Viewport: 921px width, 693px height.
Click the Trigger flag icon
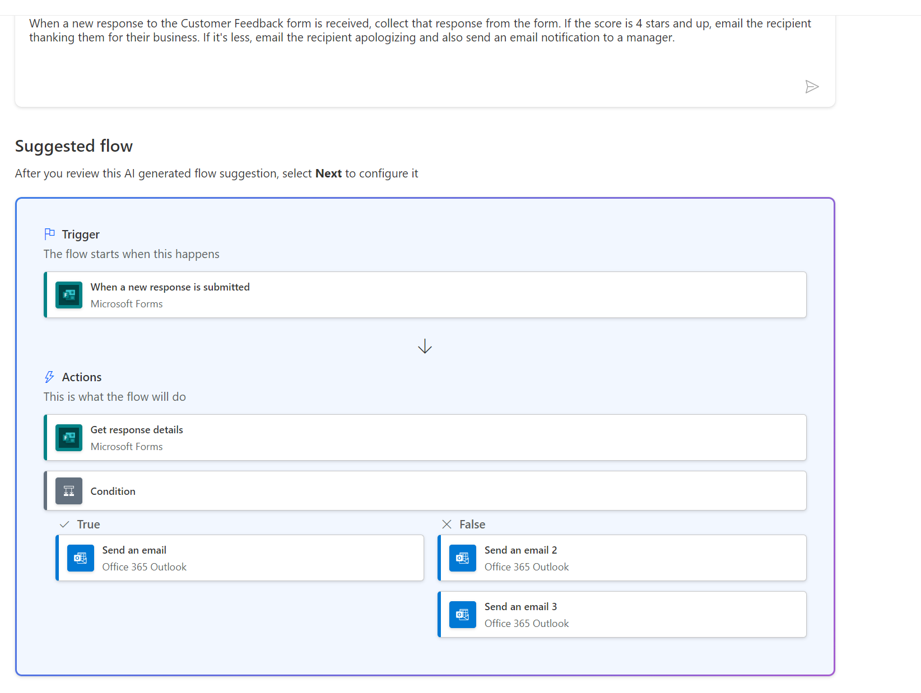tap(49, 234)
